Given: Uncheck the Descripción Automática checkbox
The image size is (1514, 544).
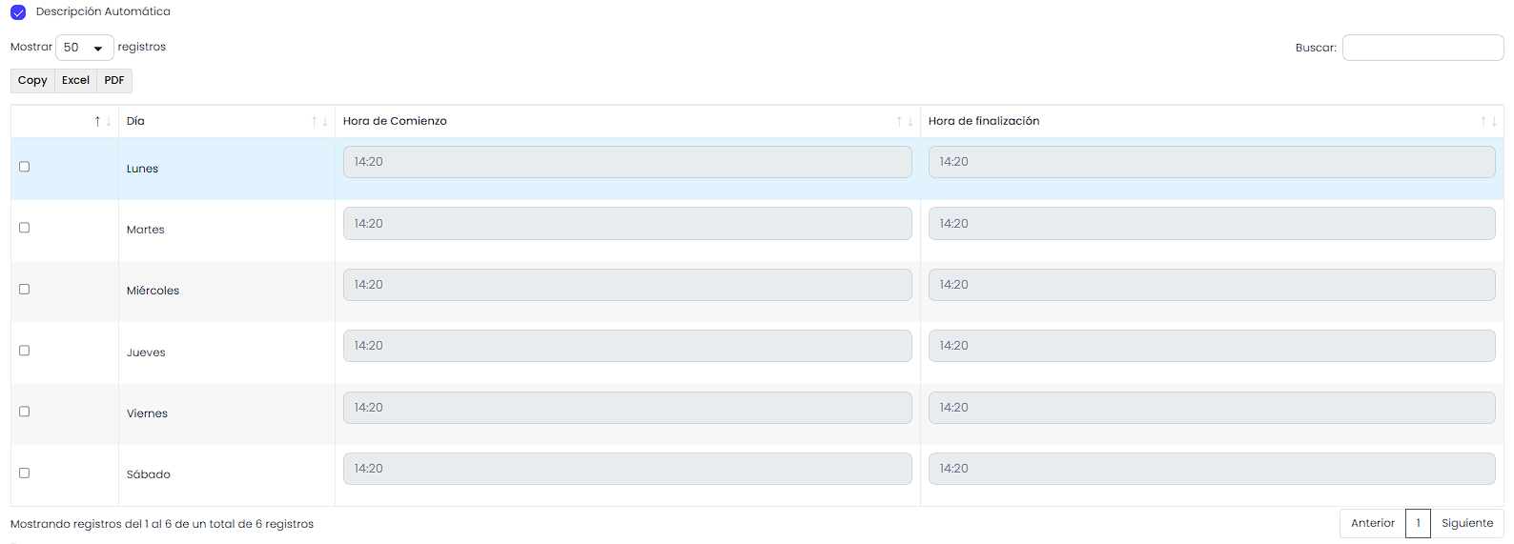Looking at the screenshot, I should click(18, 12).
